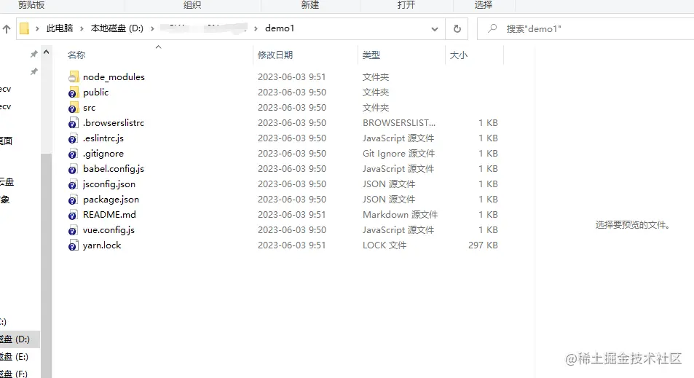Select the README.md file name

[x=109, y=215]
